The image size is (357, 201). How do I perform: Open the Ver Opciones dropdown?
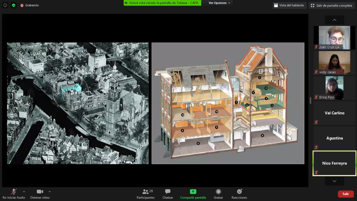click(x=220, y=3)
